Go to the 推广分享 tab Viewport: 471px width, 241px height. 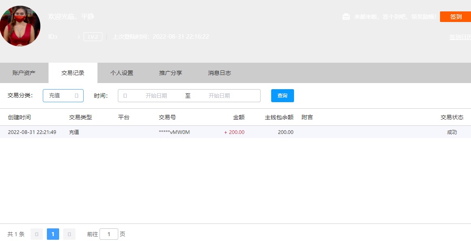coord(170,73)
